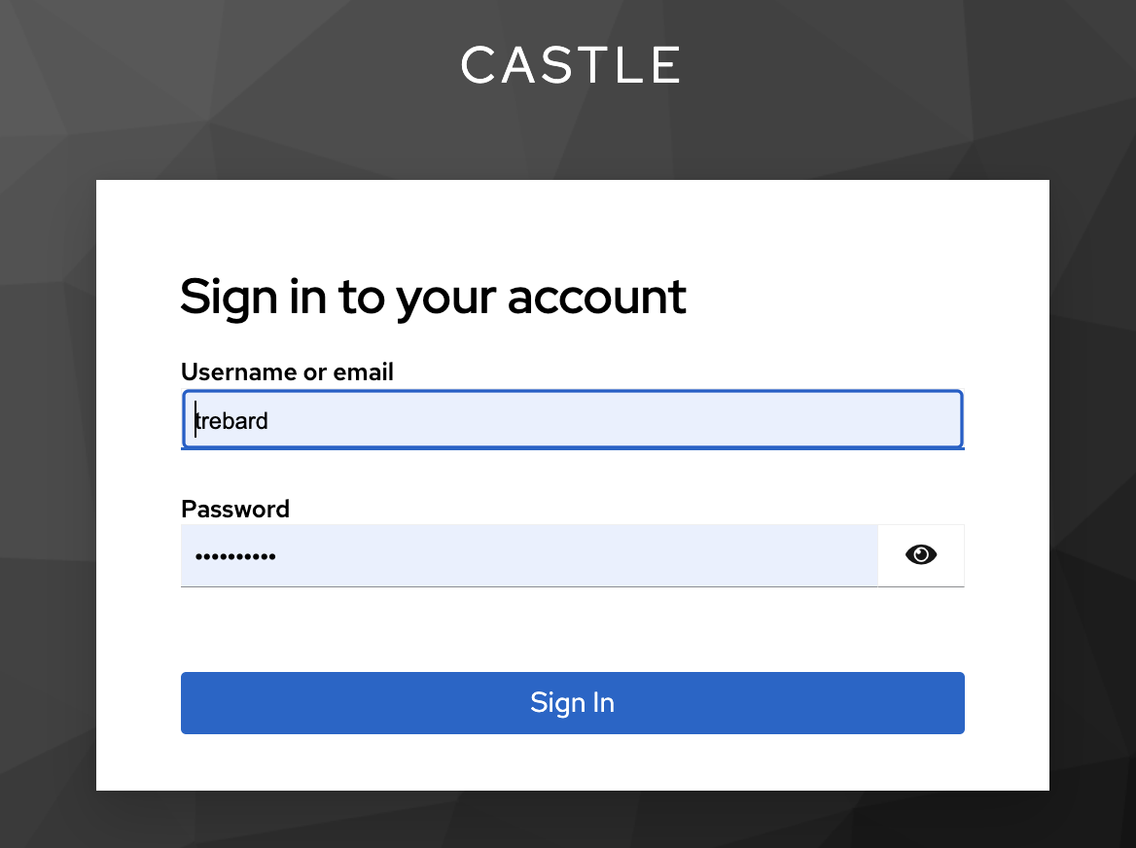
Task: Click the "Sign in to your account" heading
Action: [433, 297]
